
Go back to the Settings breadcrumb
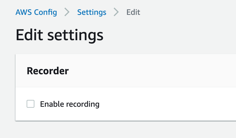(92, 12)
